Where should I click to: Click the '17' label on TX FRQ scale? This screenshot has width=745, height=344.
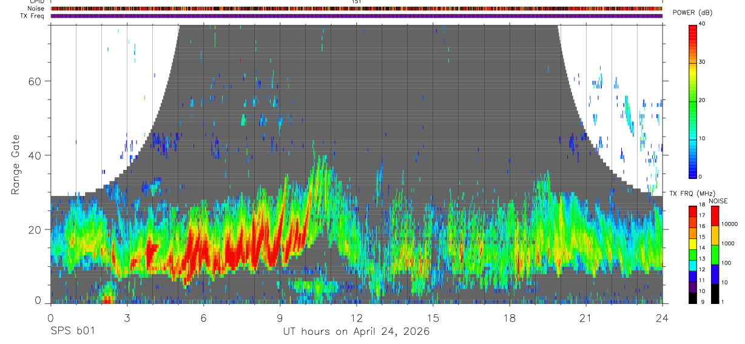(x=702, y=215)
